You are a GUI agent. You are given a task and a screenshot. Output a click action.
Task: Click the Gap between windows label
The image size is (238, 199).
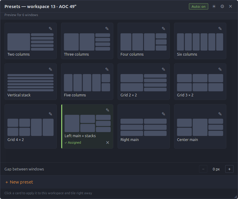coord(24,169)
